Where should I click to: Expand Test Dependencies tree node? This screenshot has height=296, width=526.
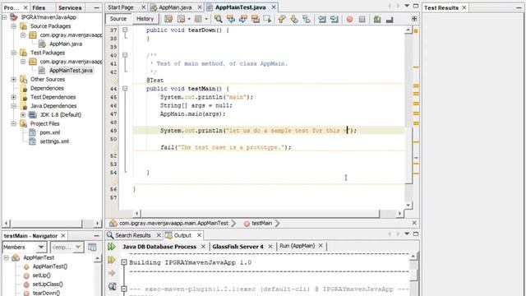click(x=13, y=97)
